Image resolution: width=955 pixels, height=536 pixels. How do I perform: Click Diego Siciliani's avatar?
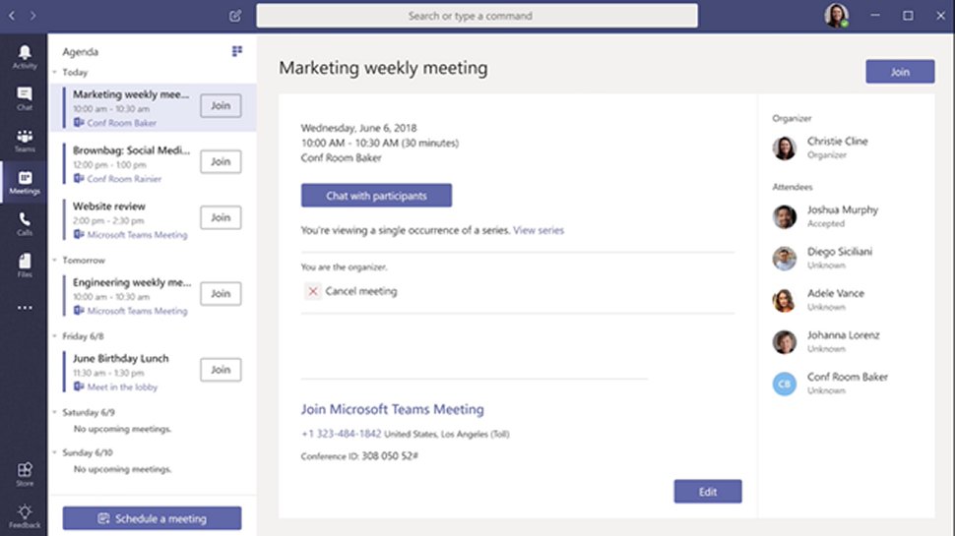(784, 259)
